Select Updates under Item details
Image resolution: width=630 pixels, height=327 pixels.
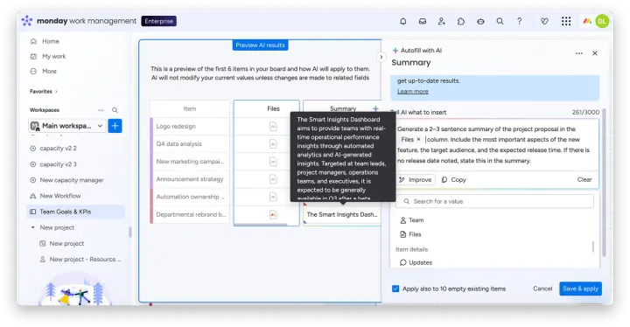pos(416,262)
